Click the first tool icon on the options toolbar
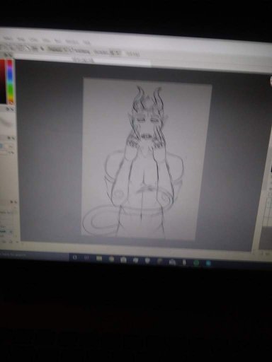The height and width of the screenshot is (362, 272). [4, 46]
